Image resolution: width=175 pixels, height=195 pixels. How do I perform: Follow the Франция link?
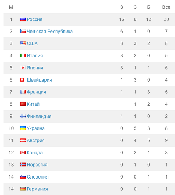36,92
